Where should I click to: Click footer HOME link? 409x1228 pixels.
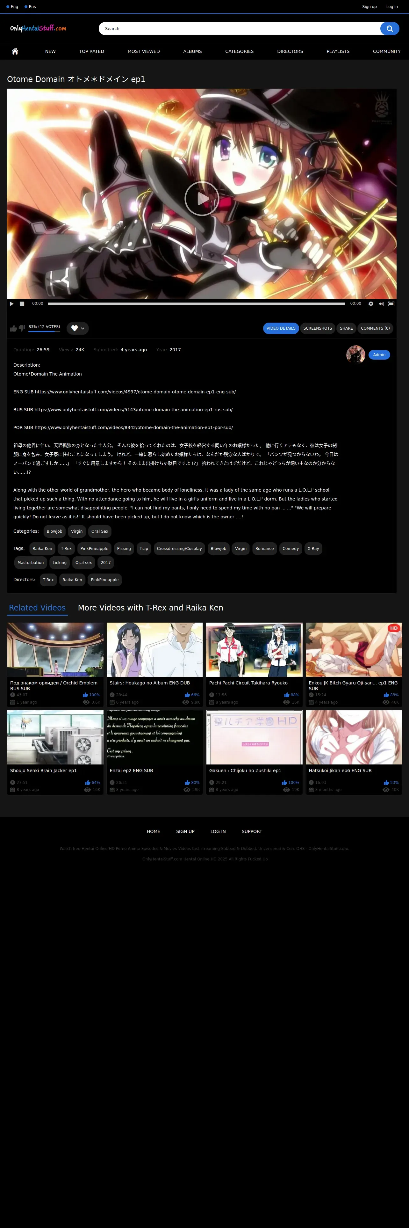click(x=153, y=831)
